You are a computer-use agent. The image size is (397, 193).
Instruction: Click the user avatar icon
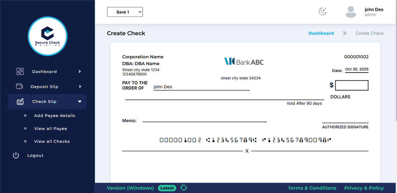pyautogui.click(x=351, y=12)
